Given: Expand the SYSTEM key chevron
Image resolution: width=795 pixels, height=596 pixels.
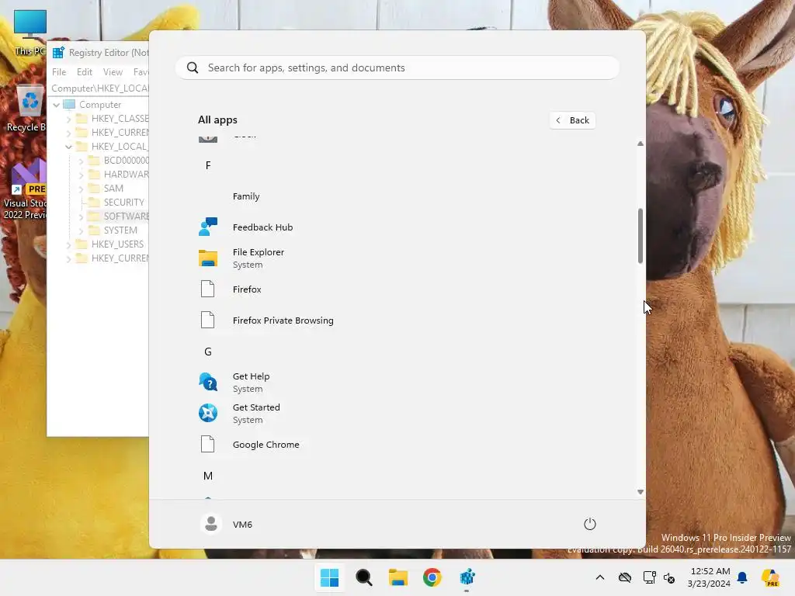Looking at the screenshot, I should point(81,230).
